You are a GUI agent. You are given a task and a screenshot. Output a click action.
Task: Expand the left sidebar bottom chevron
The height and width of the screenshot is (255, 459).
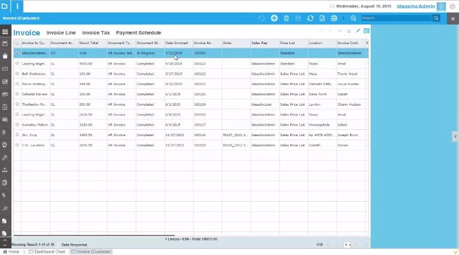click(x=5, y=245)
